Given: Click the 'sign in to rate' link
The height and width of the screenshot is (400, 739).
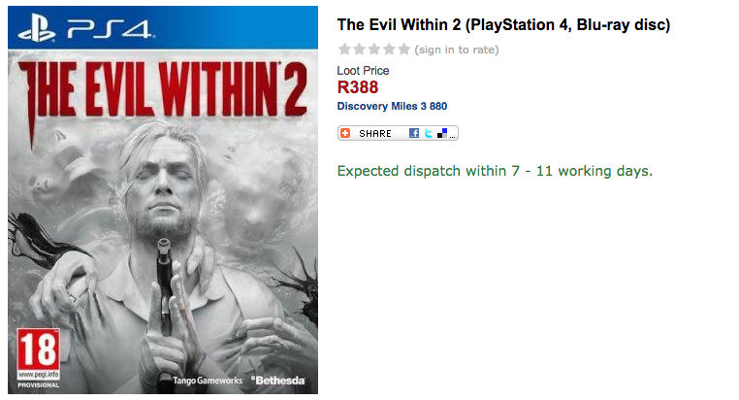Looking at the screenshot, I should 457,49.
